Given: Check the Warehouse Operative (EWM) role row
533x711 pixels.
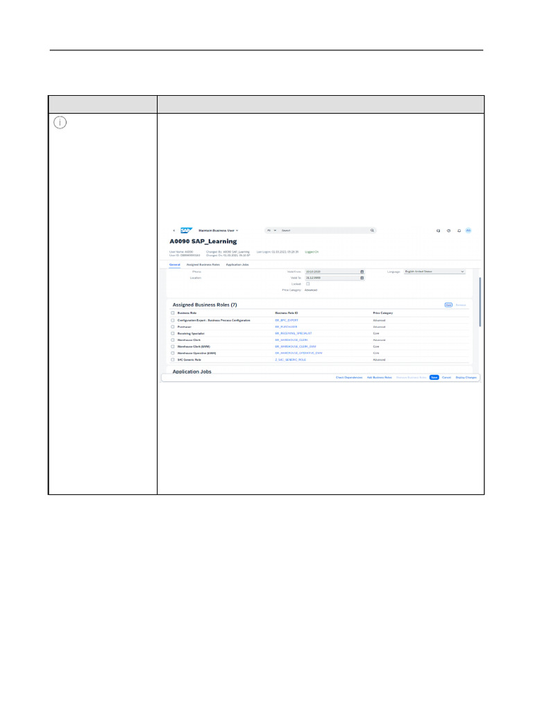Looking at the screenshot, I should point(173,353).
